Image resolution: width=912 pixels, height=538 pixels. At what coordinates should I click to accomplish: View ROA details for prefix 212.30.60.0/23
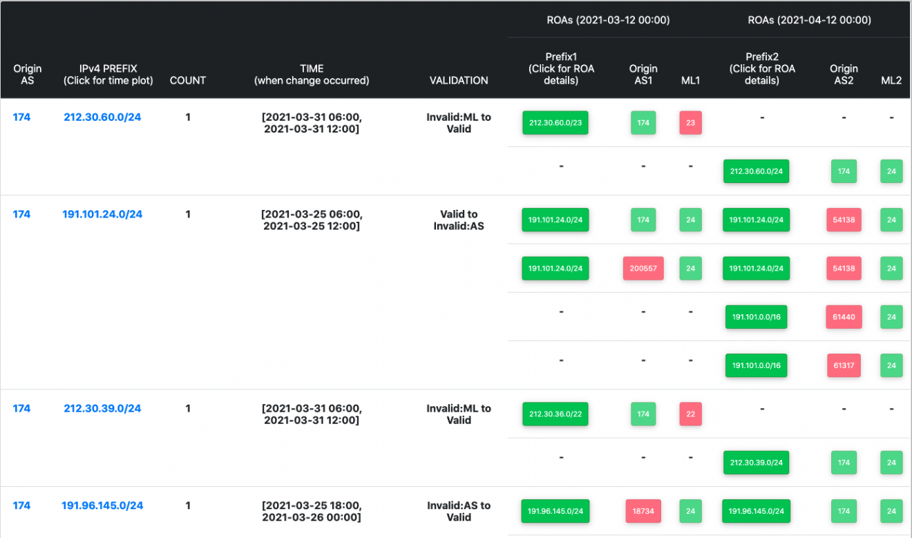point(555,122)
